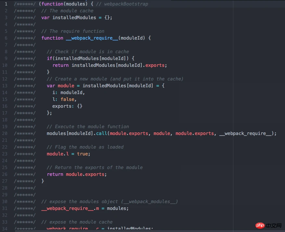Click 'module' variable name on line 13
The width and height of the screenshot is (285, 232).
tap(66, 86)
